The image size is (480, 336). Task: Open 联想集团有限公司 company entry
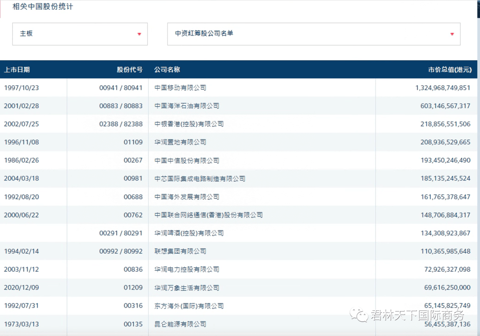click(180, 251)
